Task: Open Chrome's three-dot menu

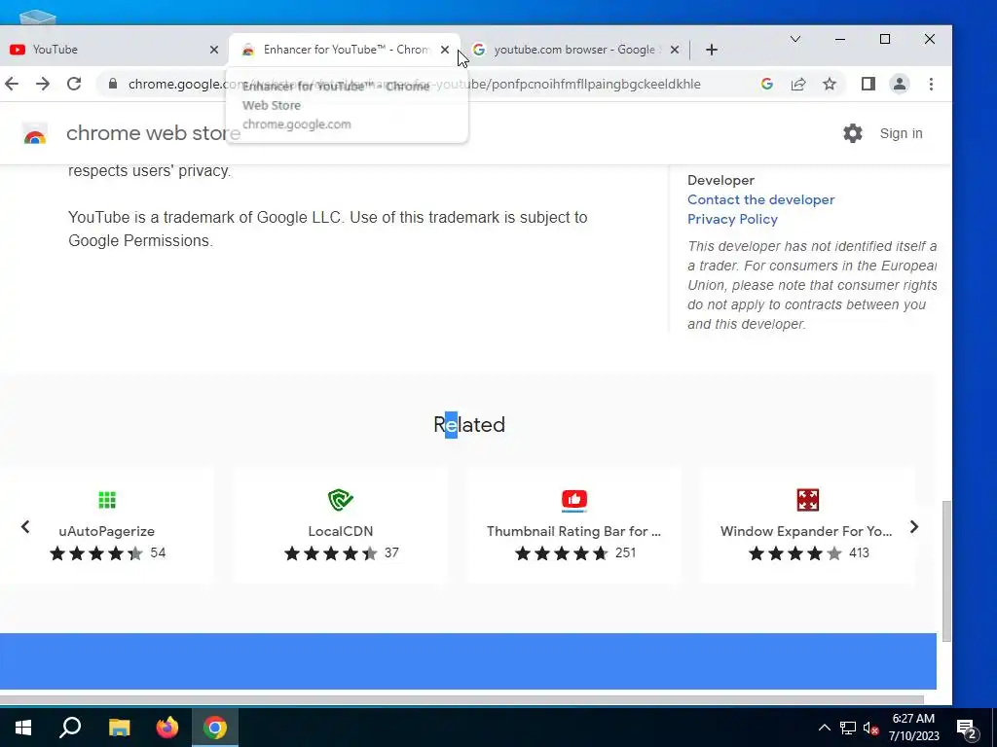Action: pyautogui.click(x=931, y=84)
